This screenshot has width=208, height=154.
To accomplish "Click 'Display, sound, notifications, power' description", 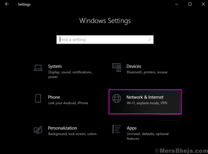I will (x=70, y=75).
